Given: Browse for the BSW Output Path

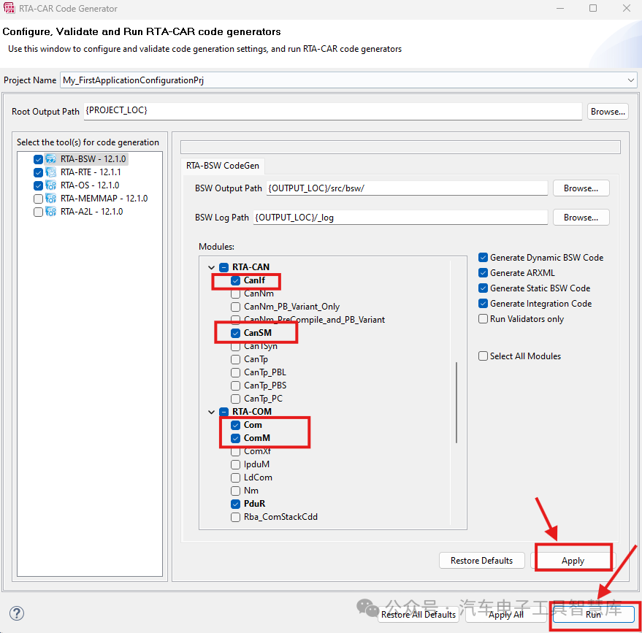Looking at the screenshot, I should tap(581, 188).
